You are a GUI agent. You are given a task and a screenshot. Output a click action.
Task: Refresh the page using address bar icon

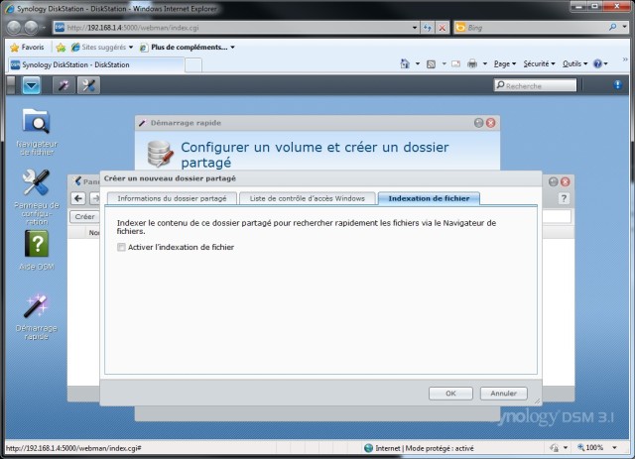pyautogui.click(x=428, y=28)
